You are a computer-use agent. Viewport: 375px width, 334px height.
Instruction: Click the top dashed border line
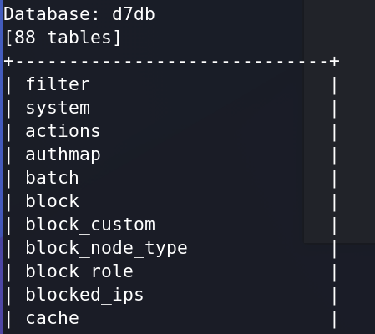[171, 61]
